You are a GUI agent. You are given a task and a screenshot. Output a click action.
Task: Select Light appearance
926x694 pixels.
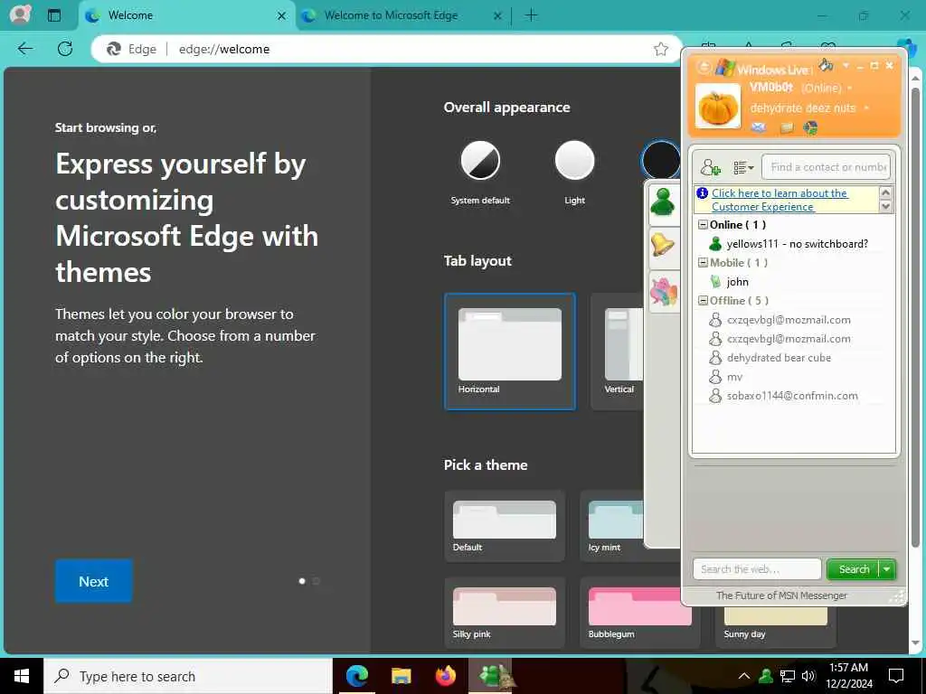574,161
